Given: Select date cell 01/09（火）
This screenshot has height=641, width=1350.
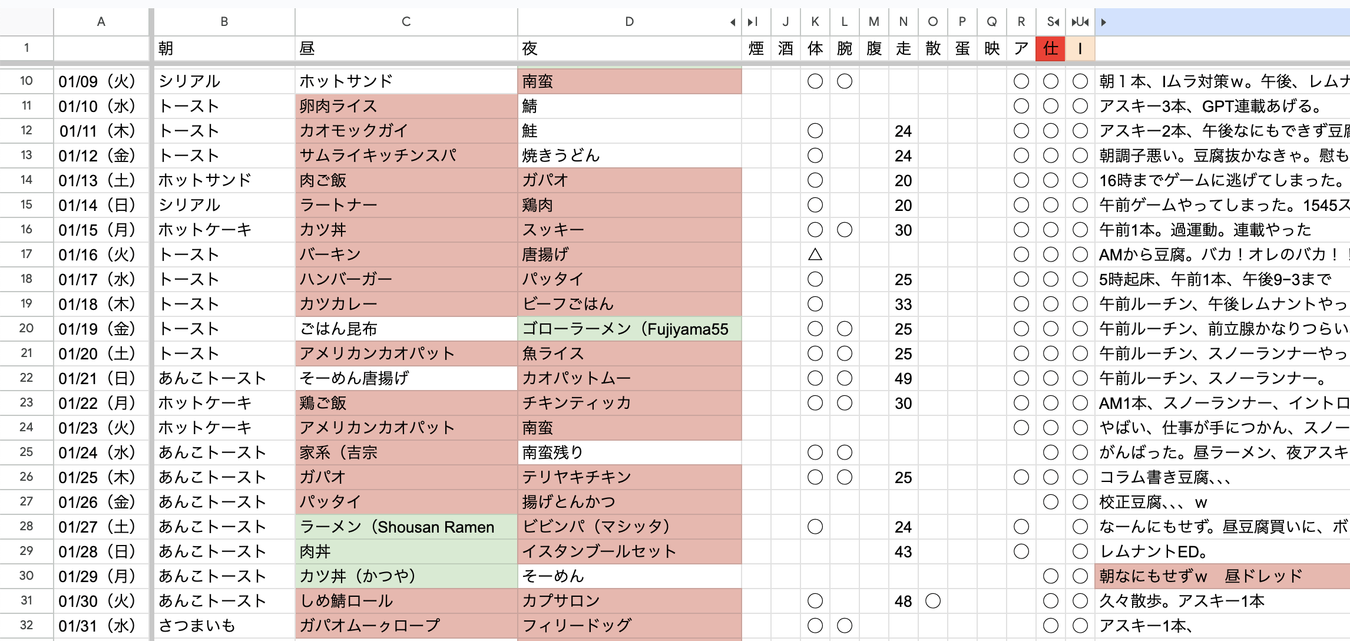Looking at the screenshot, I should [101, 81].
